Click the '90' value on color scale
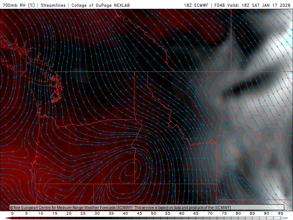This screenshot has height=220, width=293. (x=267, y=213)
